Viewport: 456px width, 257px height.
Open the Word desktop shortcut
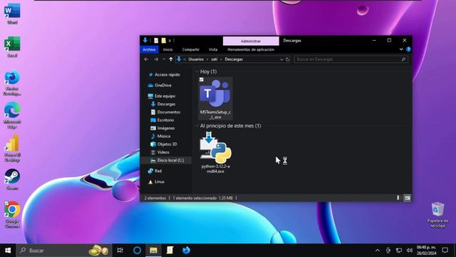pos(12,14)
